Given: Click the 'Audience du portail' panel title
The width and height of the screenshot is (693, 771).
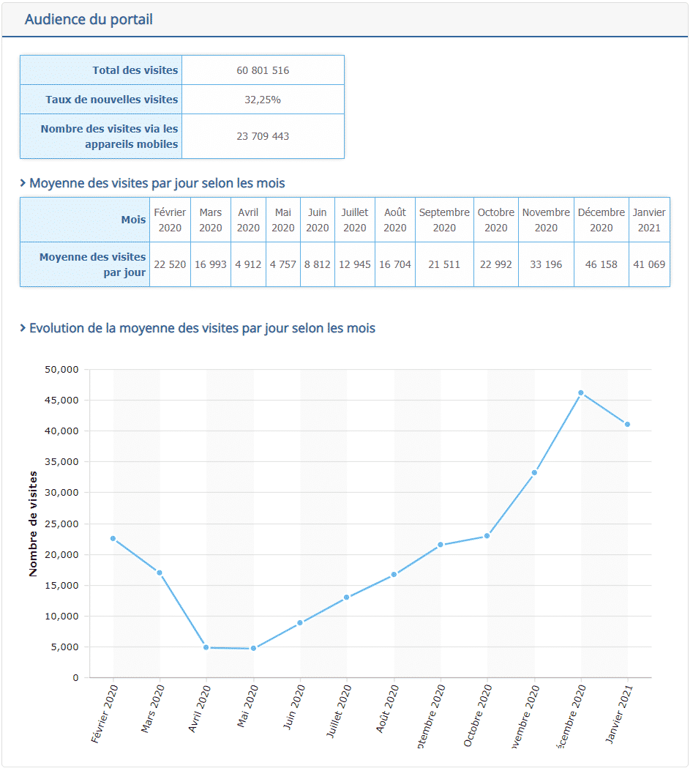Looking at the screenshot, I should coord(89,19).
